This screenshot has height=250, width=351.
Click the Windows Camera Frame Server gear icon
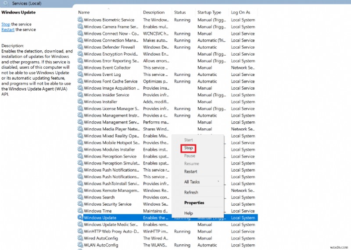(x=80, y=27)
